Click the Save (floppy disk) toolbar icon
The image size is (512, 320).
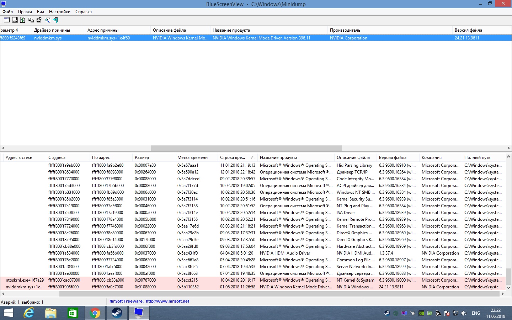15,20
